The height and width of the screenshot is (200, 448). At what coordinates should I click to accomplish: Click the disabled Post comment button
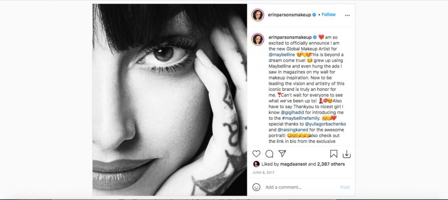click(x=345, y=187)
